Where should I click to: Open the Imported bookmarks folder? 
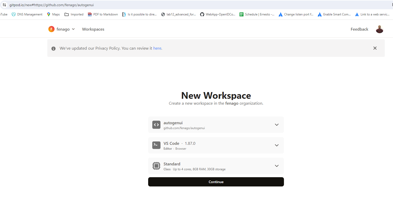tap(74, 14)
